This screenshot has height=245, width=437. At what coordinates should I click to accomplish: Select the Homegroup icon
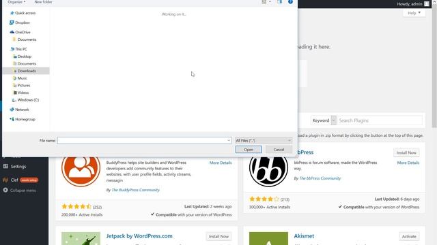tap(12, 119)
